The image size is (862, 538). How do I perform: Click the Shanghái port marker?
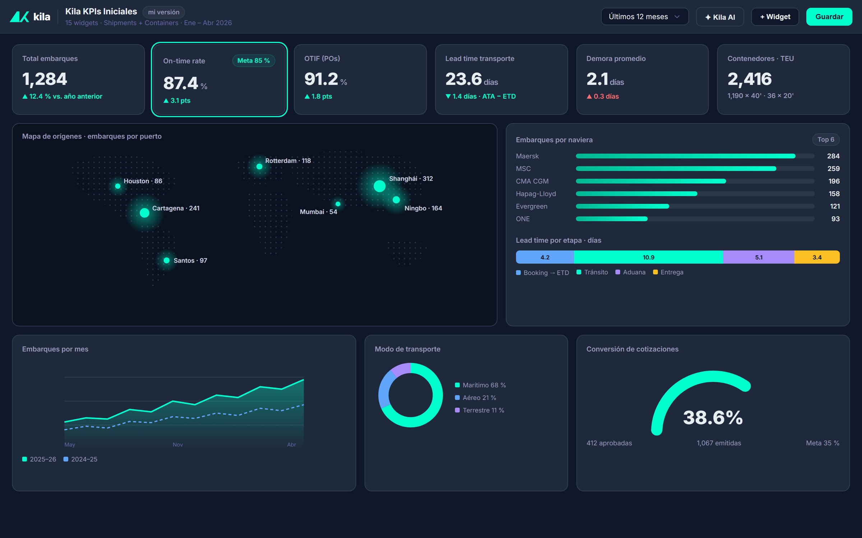tap(380, 186)
